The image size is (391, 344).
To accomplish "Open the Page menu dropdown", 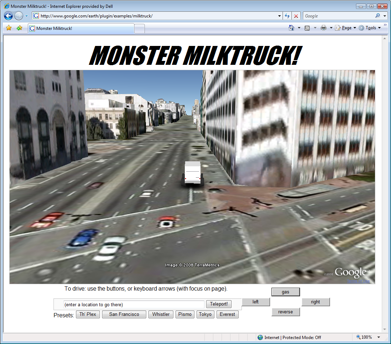I will click(345, 28).
